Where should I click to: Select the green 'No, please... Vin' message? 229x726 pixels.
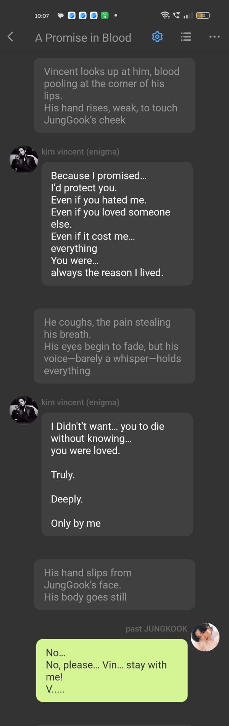pyautogui.click(x=112, y=671)
